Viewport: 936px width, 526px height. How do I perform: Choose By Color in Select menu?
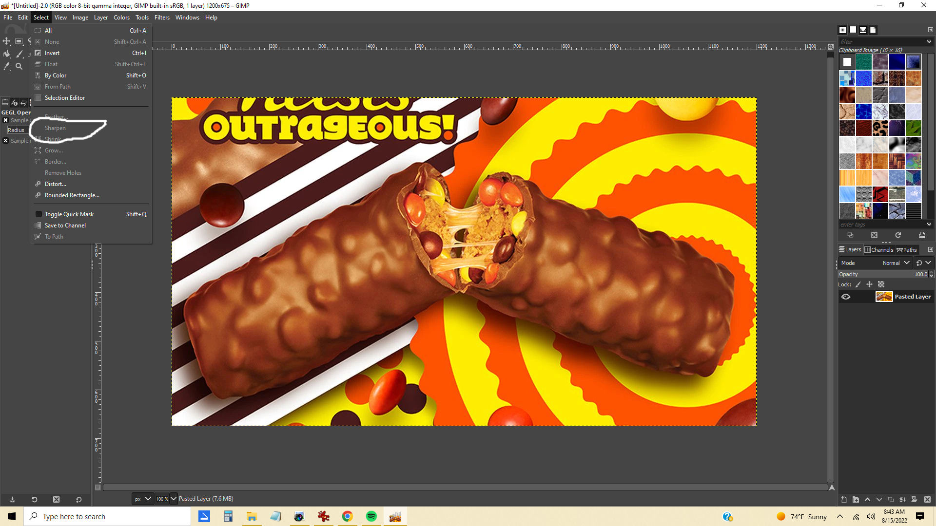pos(91,75)
